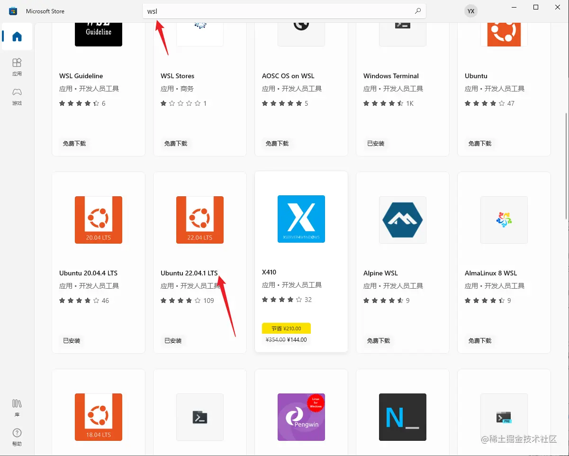Click the search magnifier icon
The height and width of the screenshot is (456, 569).
tap(417, 11)
